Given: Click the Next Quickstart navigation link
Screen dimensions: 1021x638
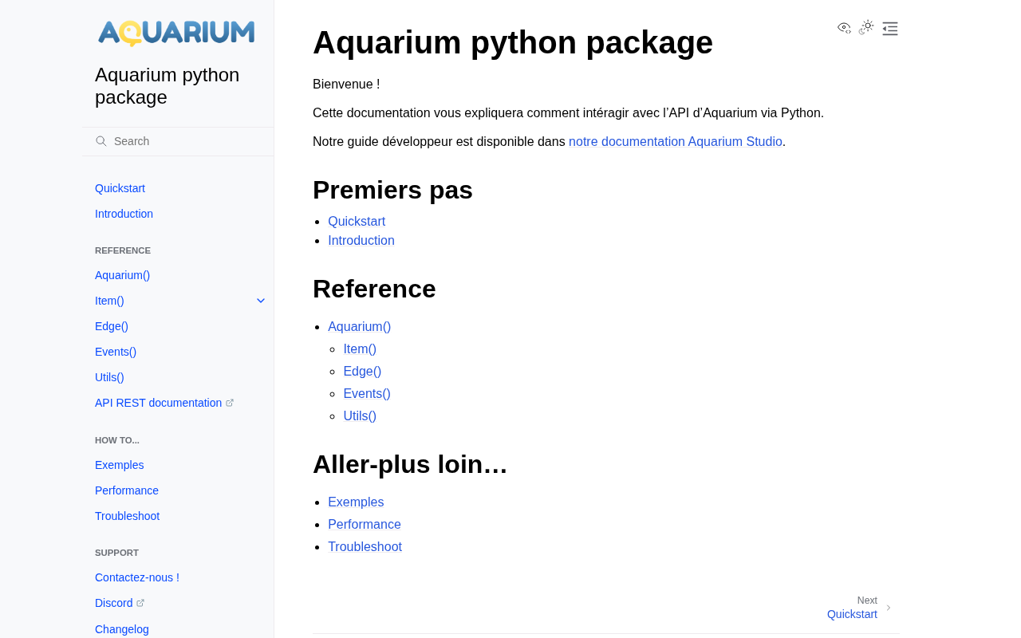Looking at the screenshot, I should click(x=852, y=614).
